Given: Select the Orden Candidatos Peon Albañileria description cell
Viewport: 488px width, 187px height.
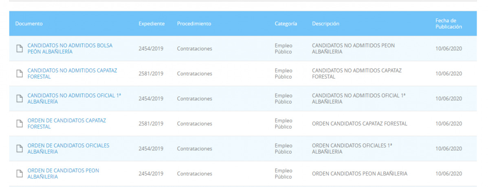Looking at the screenshot, I should (359, 174).
